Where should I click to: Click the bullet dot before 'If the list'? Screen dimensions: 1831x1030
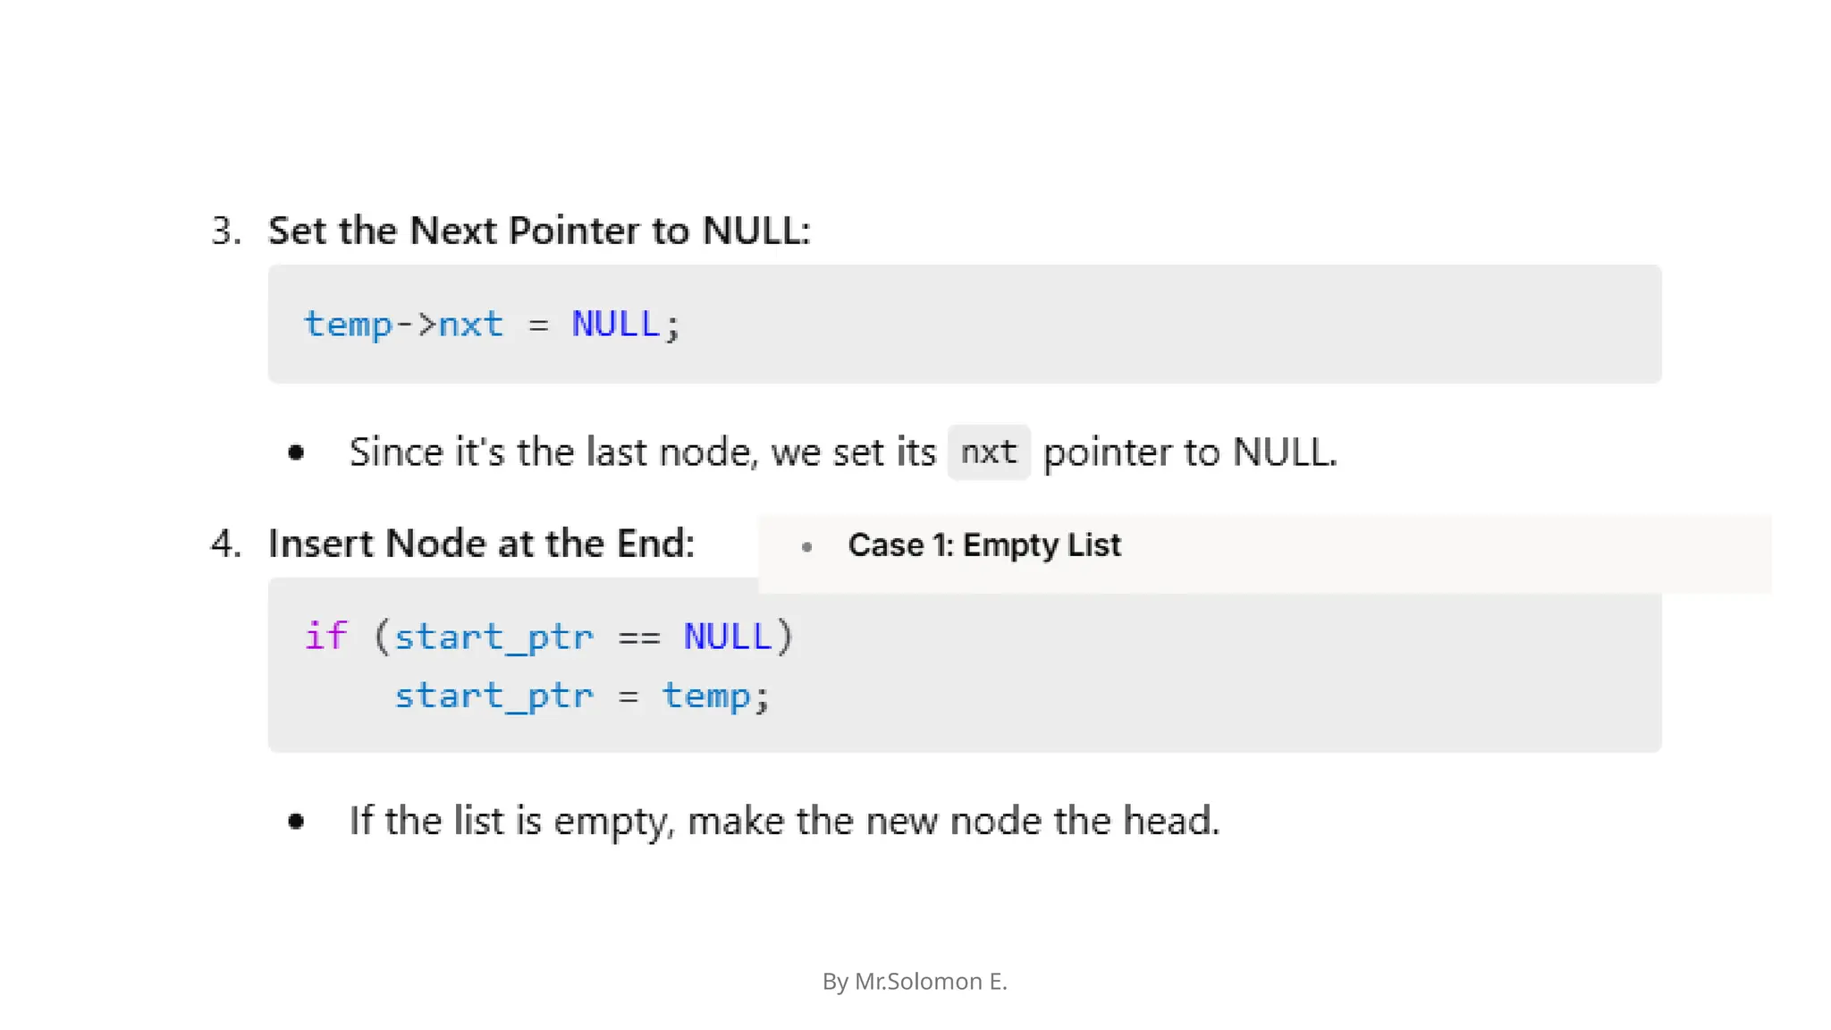(x=297, y=822)
